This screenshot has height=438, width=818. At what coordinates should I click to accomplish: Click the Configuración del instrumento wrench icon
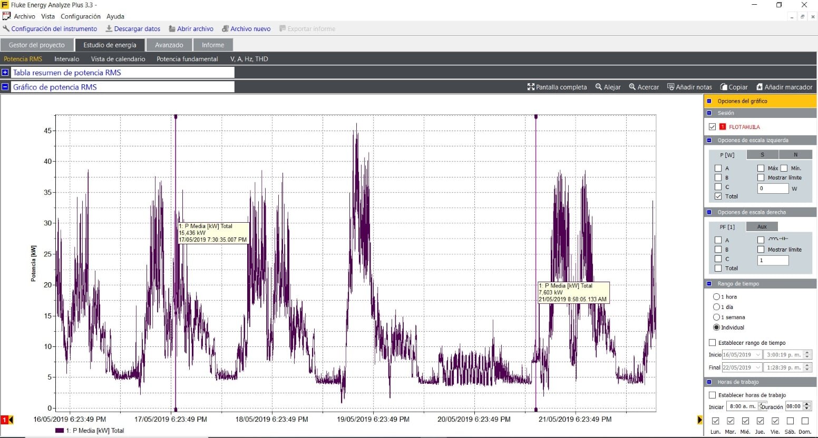tap(6, 29)
